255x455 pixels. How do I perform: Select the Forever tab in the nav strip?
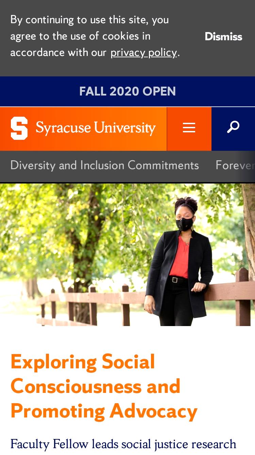coord(235,165)
